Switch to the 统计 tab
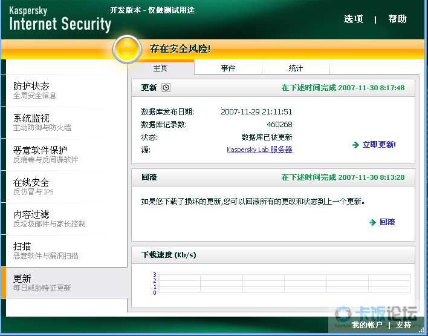 296,68
